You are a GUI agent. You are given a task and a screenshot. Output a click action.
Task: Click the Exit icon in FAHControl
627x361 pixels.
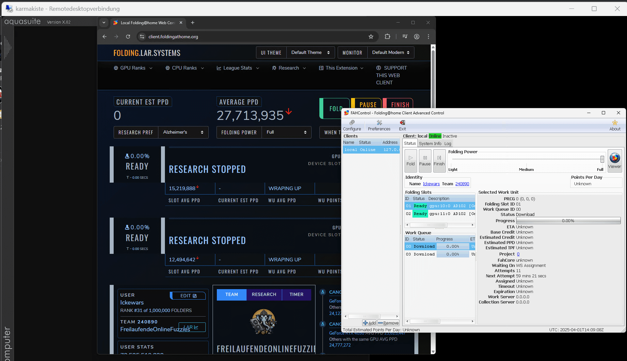point(402,125)
